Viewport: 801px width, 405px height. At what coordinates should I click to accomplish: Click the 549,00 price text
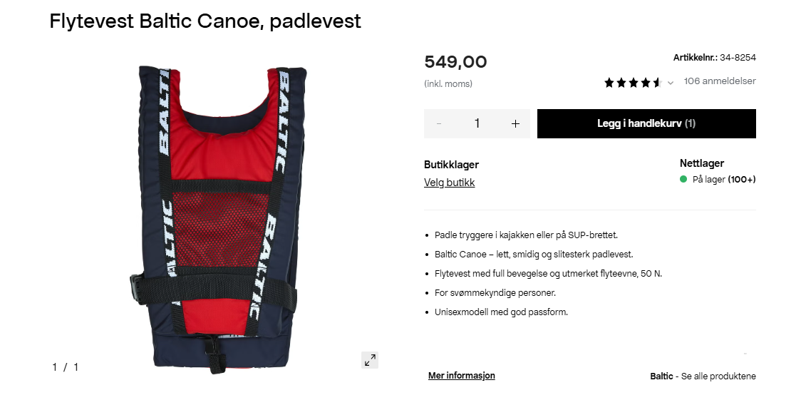pos(455,62)
